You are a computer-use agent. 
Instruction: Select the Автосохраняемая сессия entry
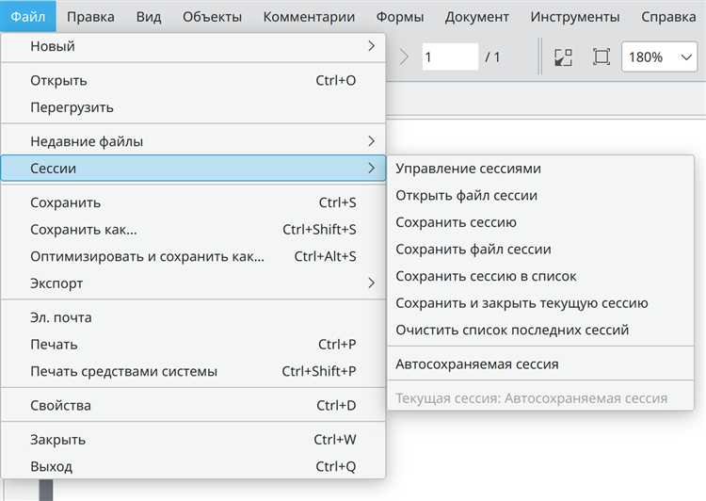click(540, 364)
